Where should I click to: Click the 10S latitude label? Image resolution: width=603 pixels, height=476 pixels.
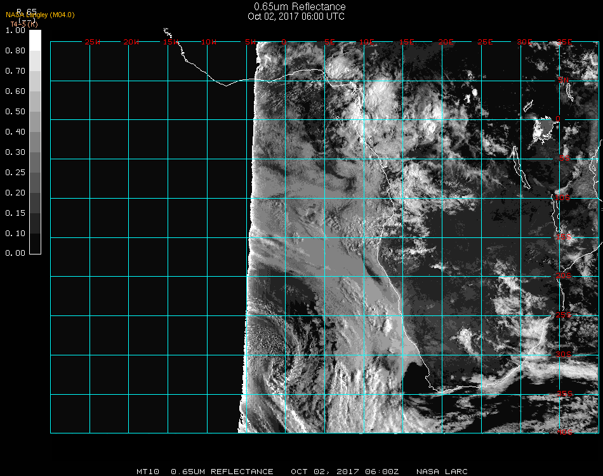click(x=562, y=198)
